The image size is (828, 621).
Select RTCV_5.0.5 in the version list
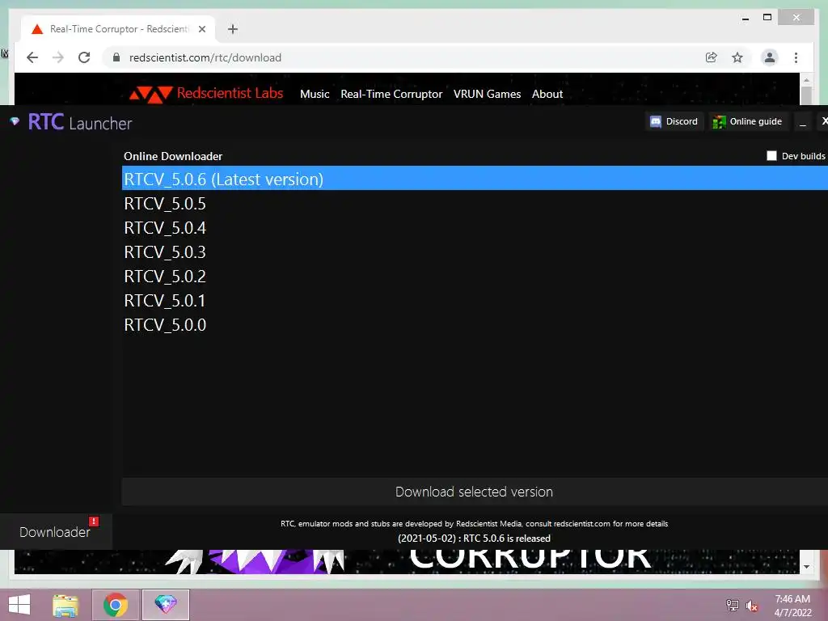(475, 203)
